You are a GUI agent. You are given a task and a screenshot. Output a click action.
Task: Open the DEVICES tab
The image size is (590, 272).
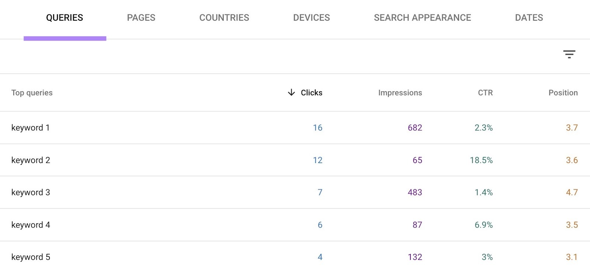point(311,17)
